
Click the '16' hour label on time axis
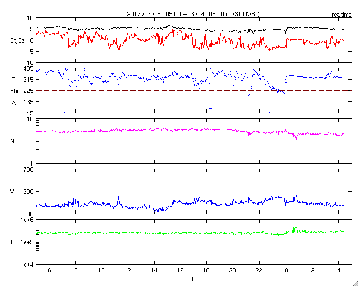coord(181,271)
